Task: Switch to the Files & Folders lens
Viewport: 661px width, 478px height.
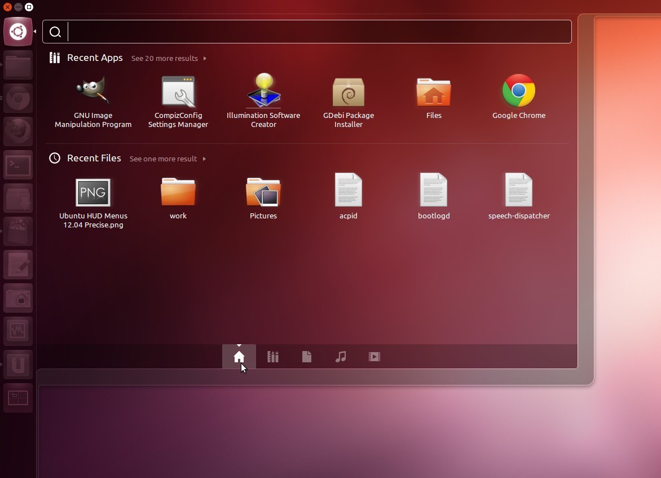Action: 307,357
